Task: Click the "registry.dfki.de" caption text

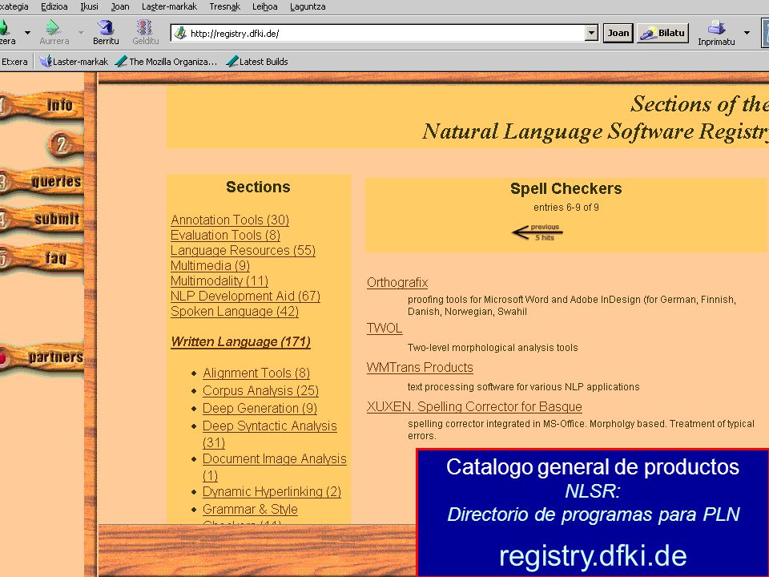Action: pyautogui.click(x=593, y=555)
